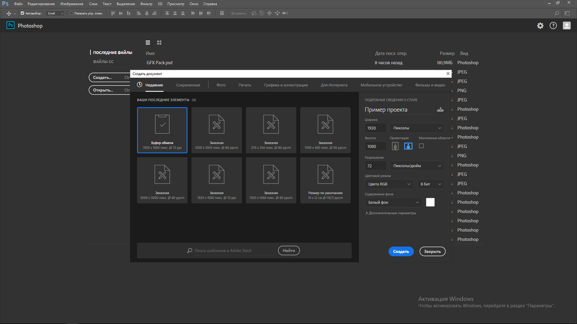Enable Показать упр. элем. checkbox
The height and width of the screenshot is (324, 577).
[71, 13]
